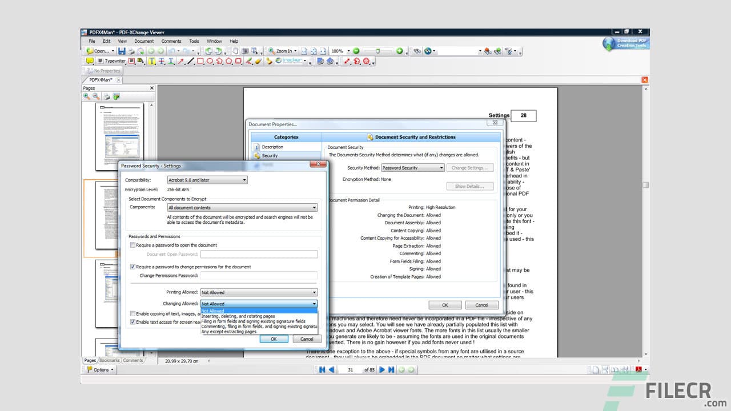731x411 pixels.
Task: Click the Save document icon
Action: pos(123,51)
